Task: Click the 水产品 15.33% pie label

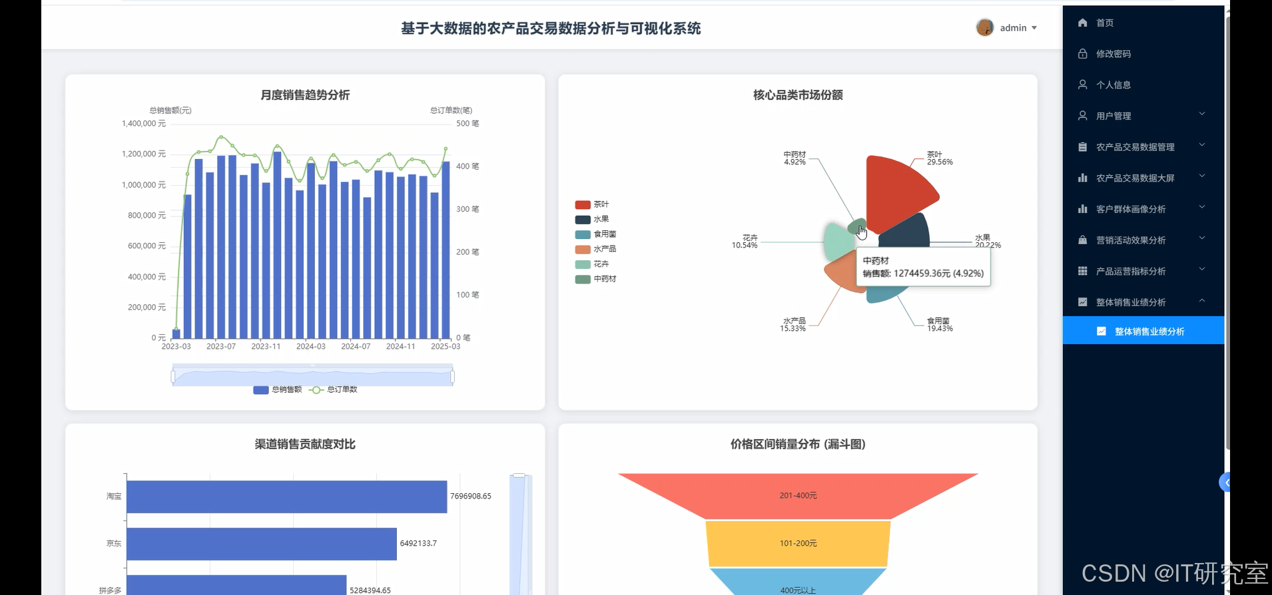Action: coord(793,324)
